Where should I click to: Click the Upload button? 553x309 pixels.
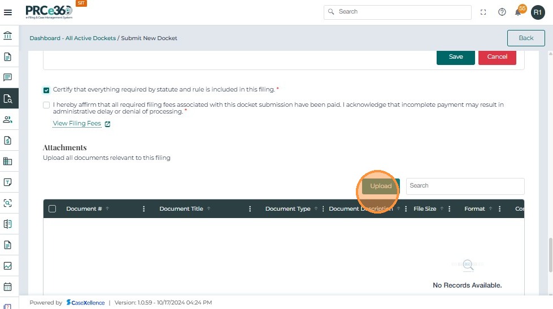[x=381, y=186]
